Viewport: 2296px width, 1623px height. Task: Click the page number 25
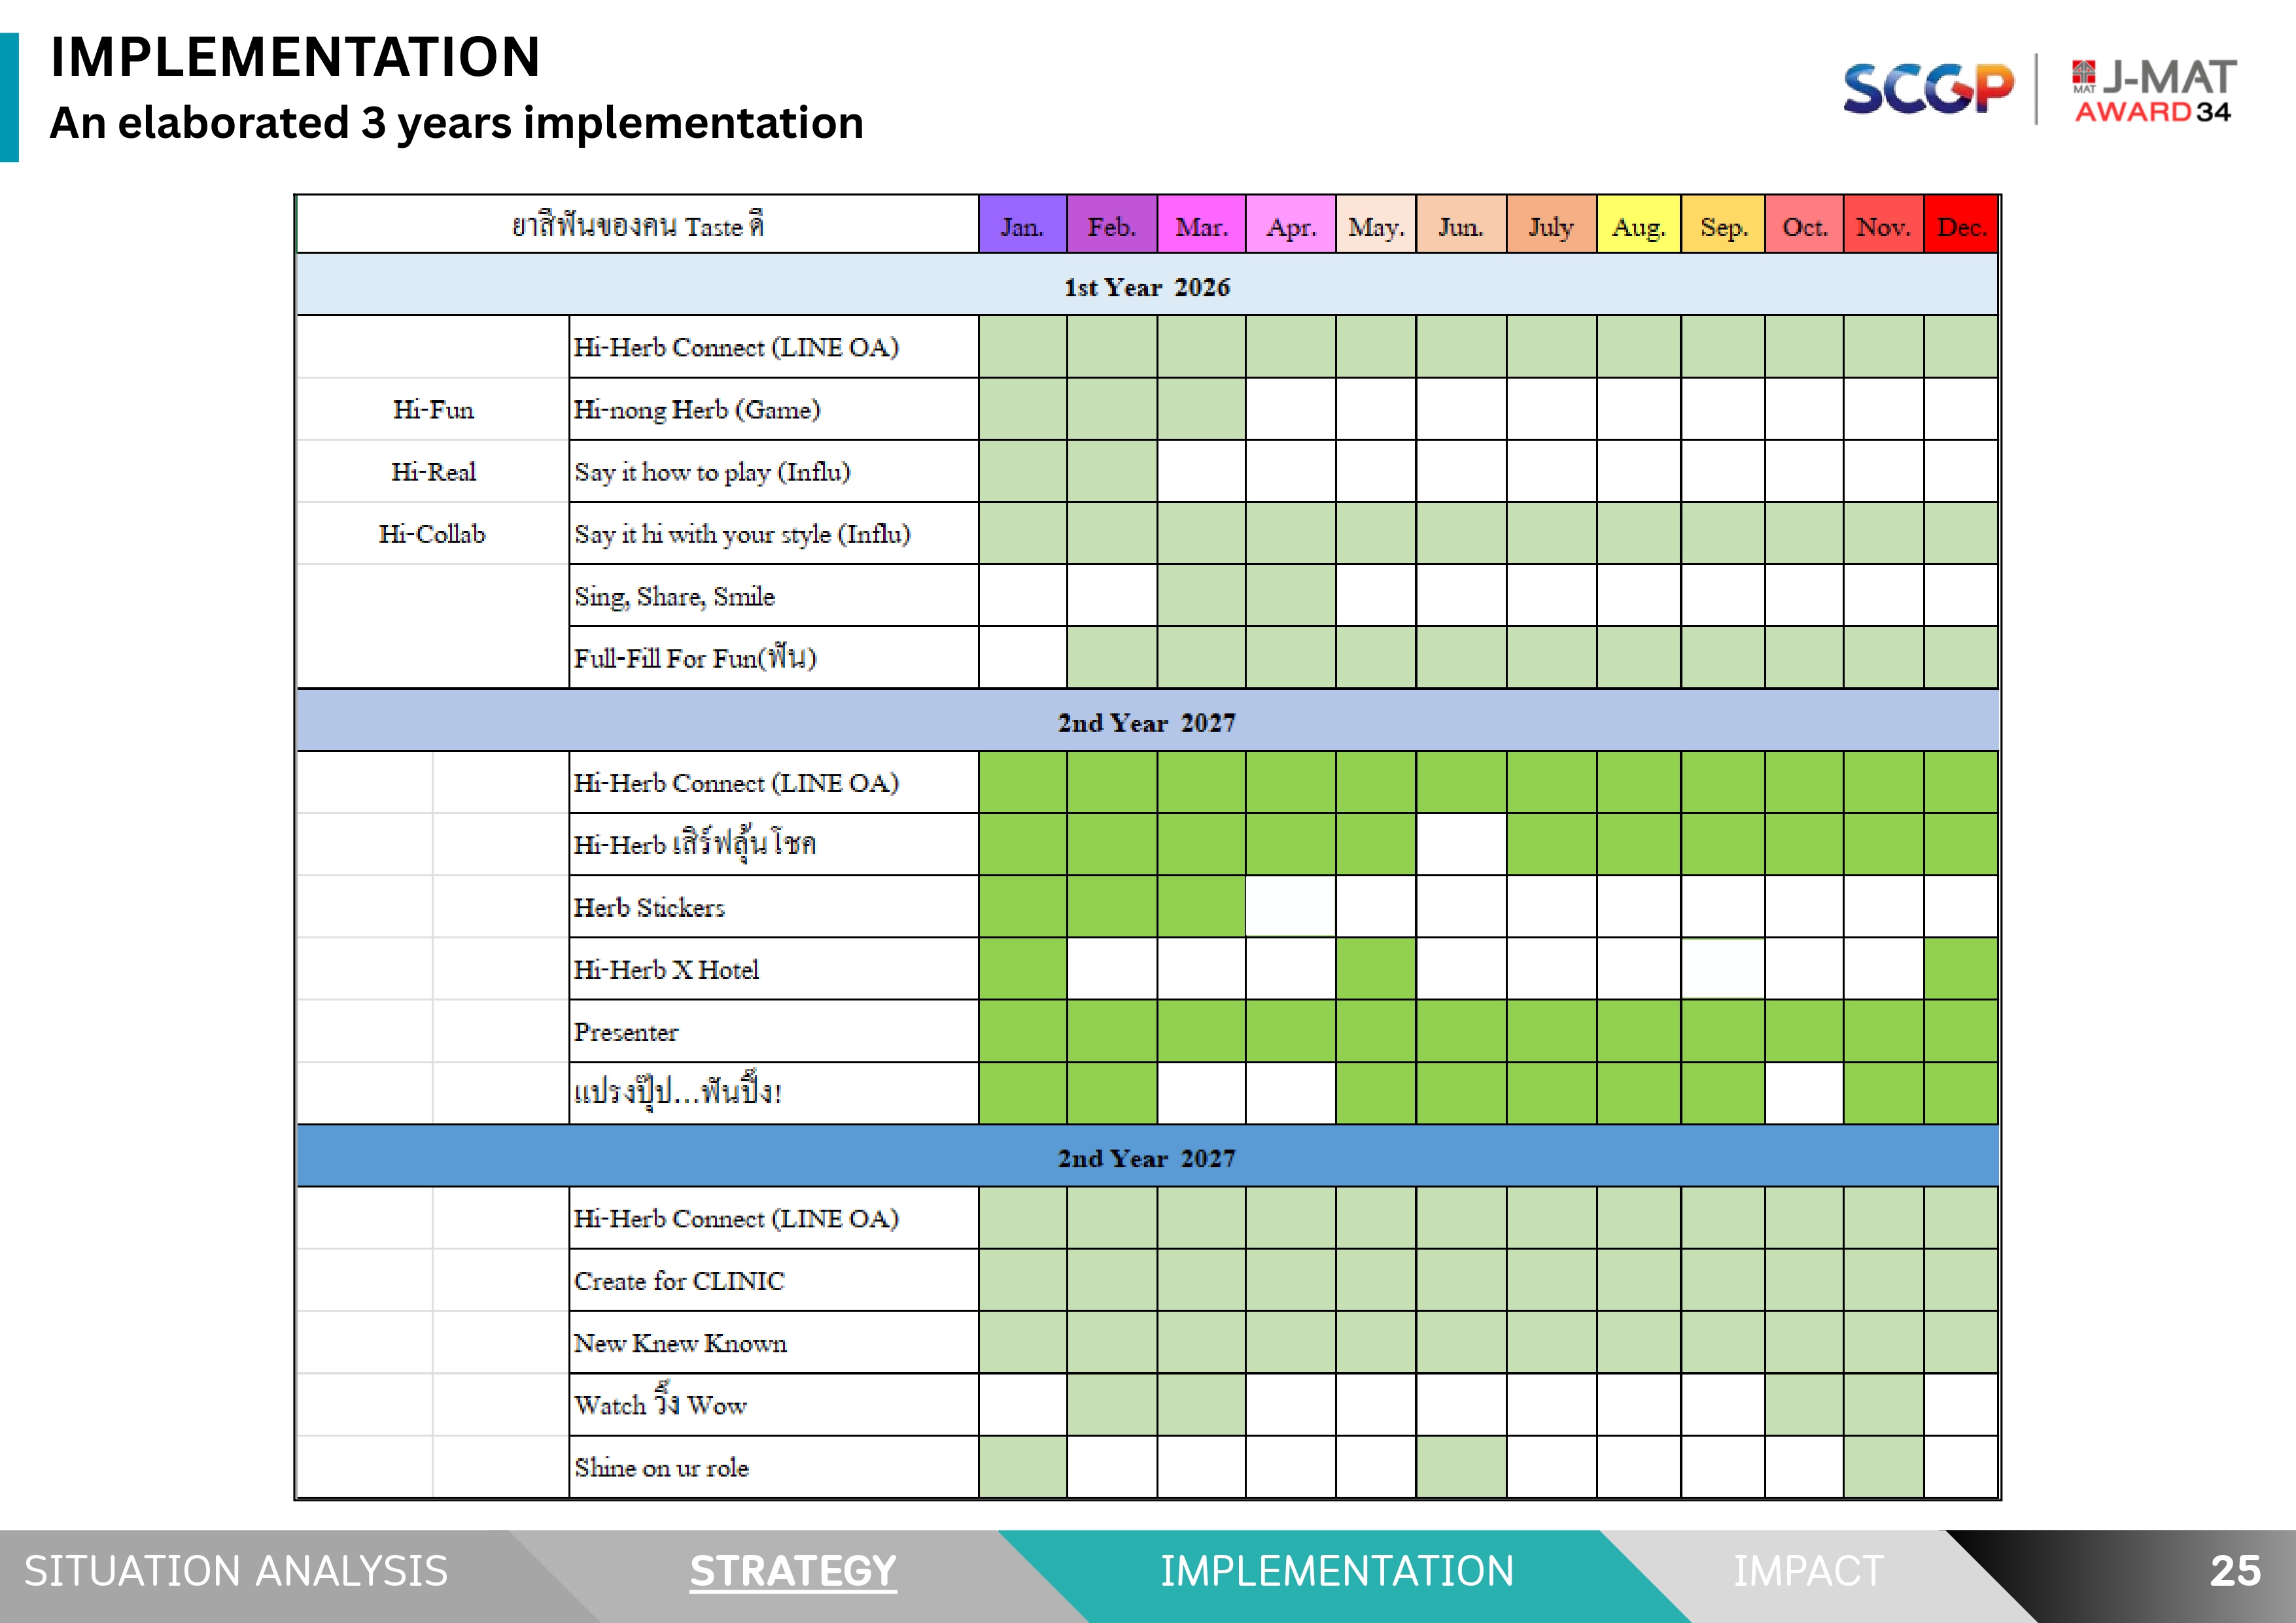pyautogui.click(x=2234, y=1571)
